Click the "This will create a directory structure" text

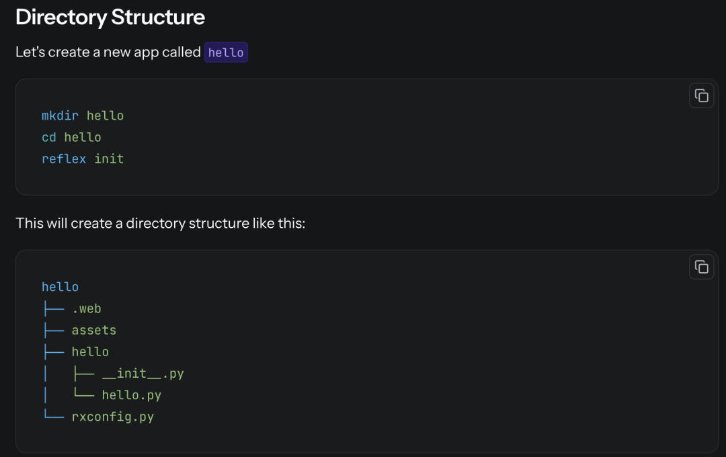click(x=160, y=222)
